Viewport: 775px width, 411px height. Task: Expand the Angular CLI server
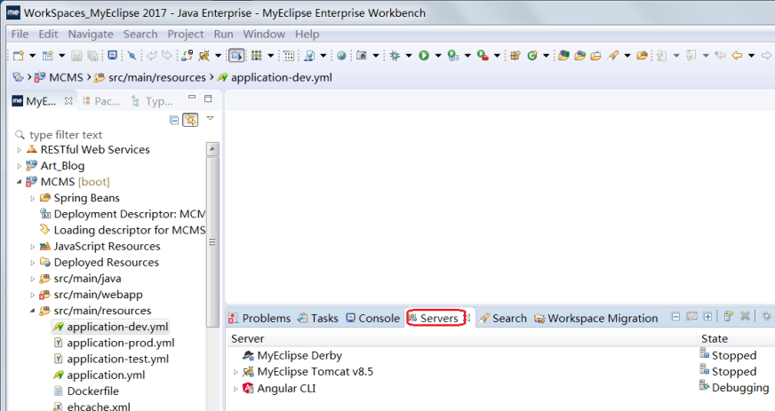tap(236, 389)
